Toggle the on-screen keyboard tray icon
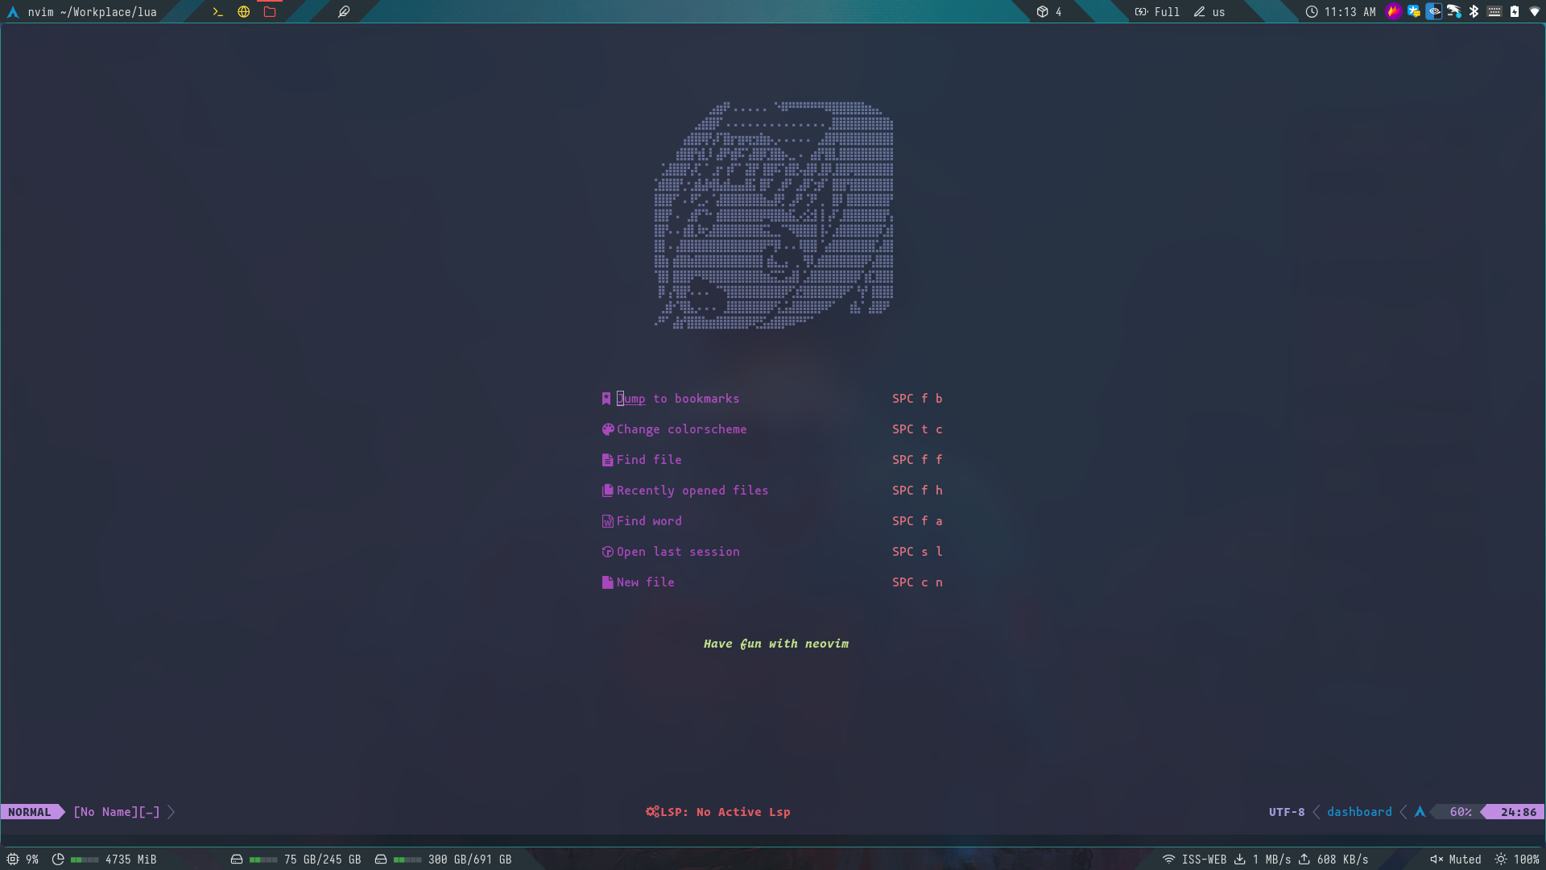Screen dimensions: 1546x870 point(1494,12)
